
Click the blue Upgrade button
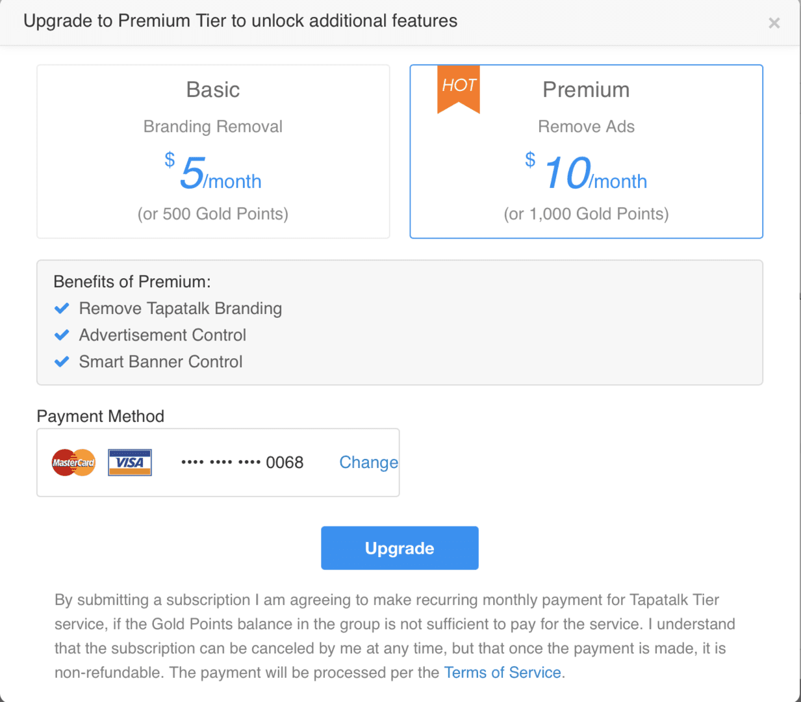tap(400, 548)
